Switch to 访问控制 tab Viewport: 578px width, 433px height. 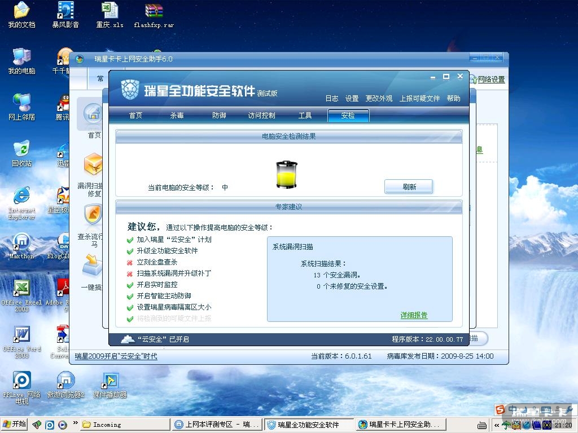click(262, 116)
